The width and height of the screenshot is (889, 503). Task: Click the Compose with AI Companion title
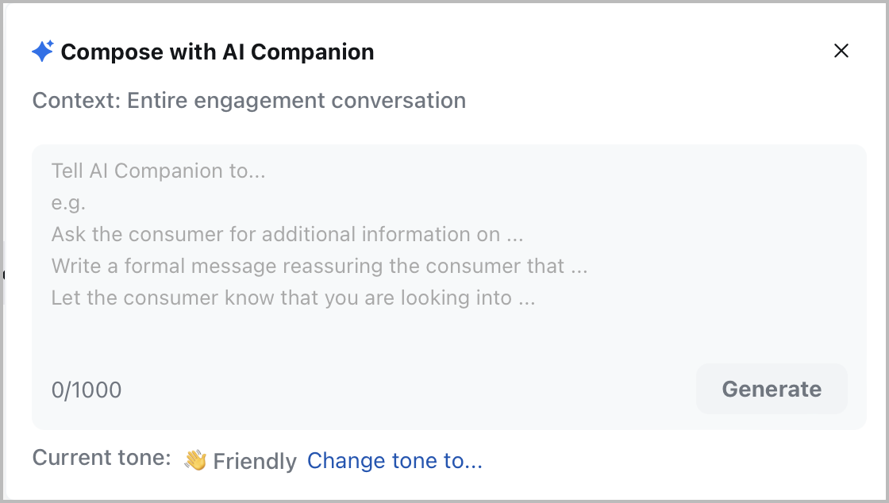coord(219,51)
